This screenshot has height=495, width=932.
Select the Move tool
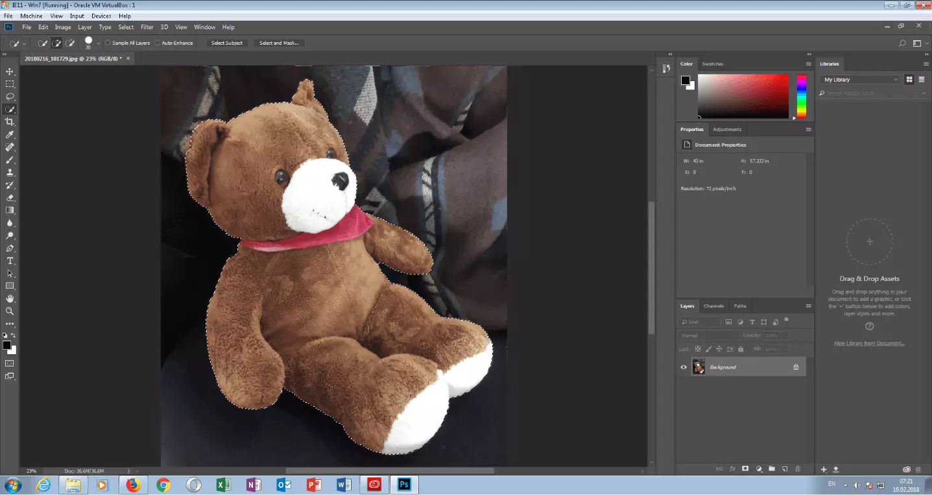point(10,71)
